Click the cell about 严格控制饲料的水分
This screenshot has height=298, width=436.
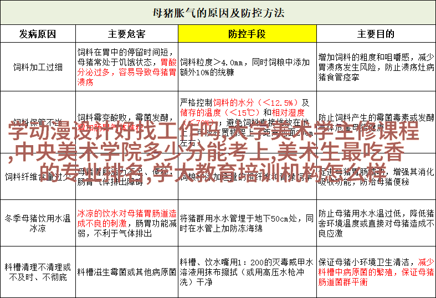pyautogui.click(x=247, y=122)
